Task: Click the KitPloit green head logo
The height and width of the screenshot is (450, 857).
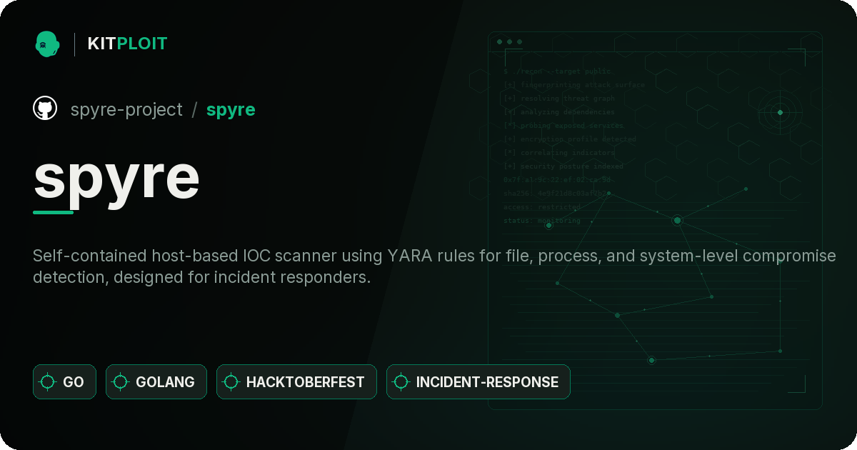Action: coord(47,44)
